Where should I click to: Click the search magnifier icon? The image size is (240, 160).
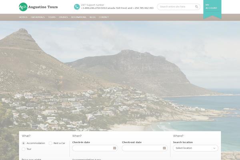pyautogui.click(x=196, y=6)
